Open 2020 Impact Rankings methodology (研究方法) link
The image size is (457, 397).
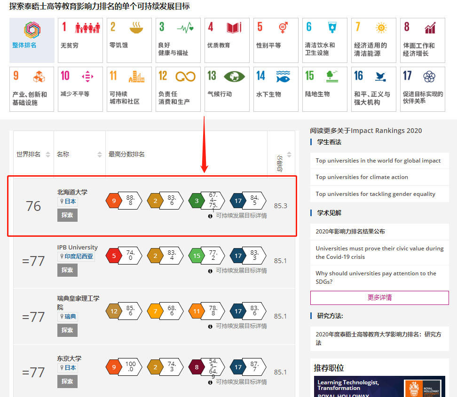point(379,338)
